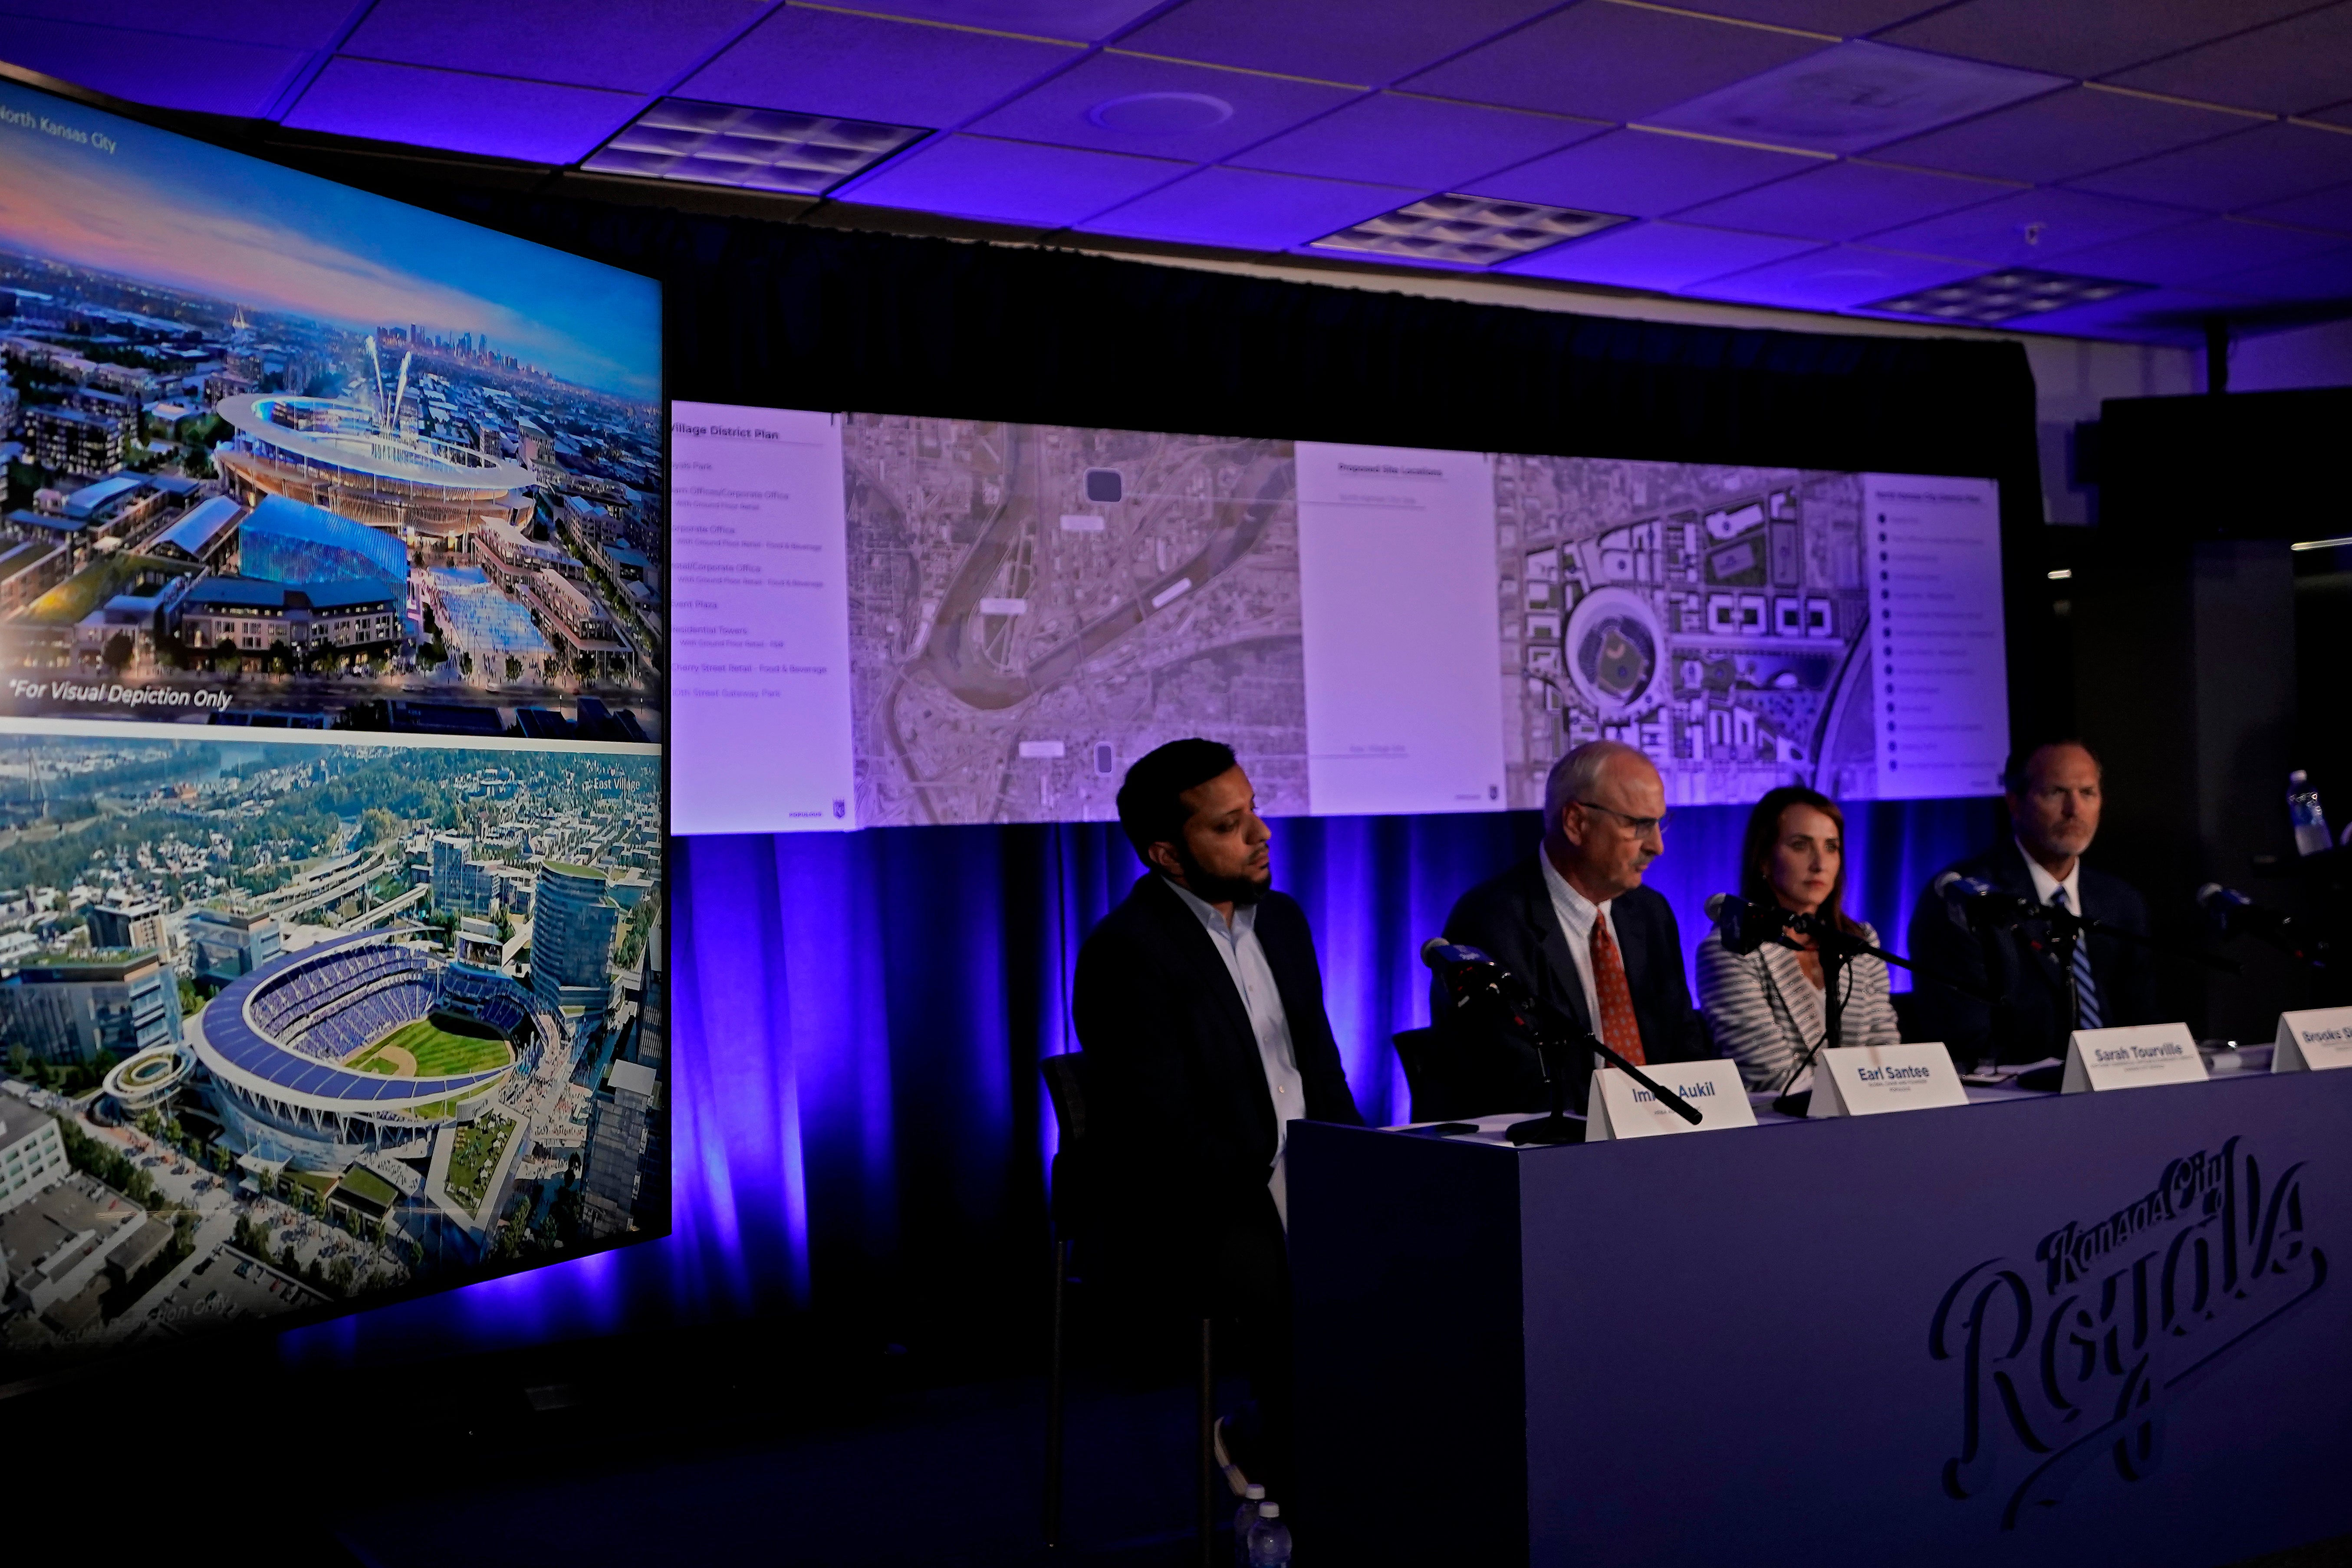Click 'For Visual Depiction Only' caption text
This screenshot has height=1568, width=2352.
[121, 695]
